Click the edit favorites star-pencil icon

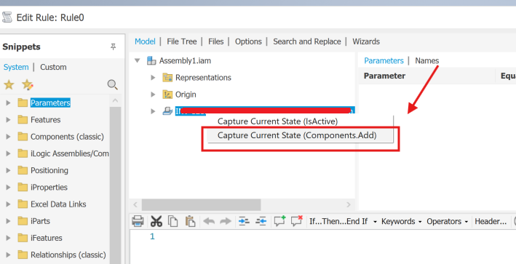[x=28, y=85]
